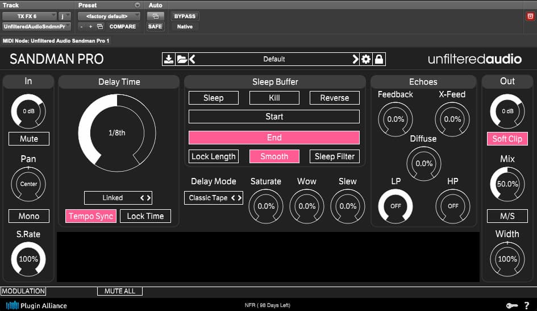
Task: Click the Default preset name field
Action: [274, 59]
